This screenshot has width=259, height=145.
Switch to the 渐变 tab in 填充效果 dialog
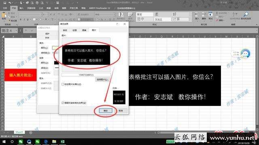pyautogui.click(x=65, y=30)
